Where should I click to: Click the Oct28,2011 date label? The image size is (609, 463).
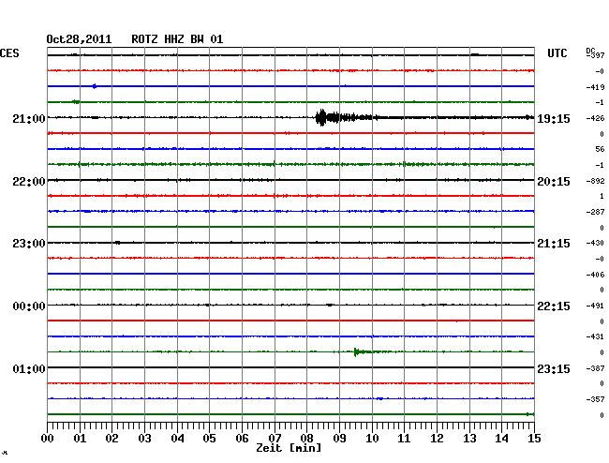coord(79,39)
